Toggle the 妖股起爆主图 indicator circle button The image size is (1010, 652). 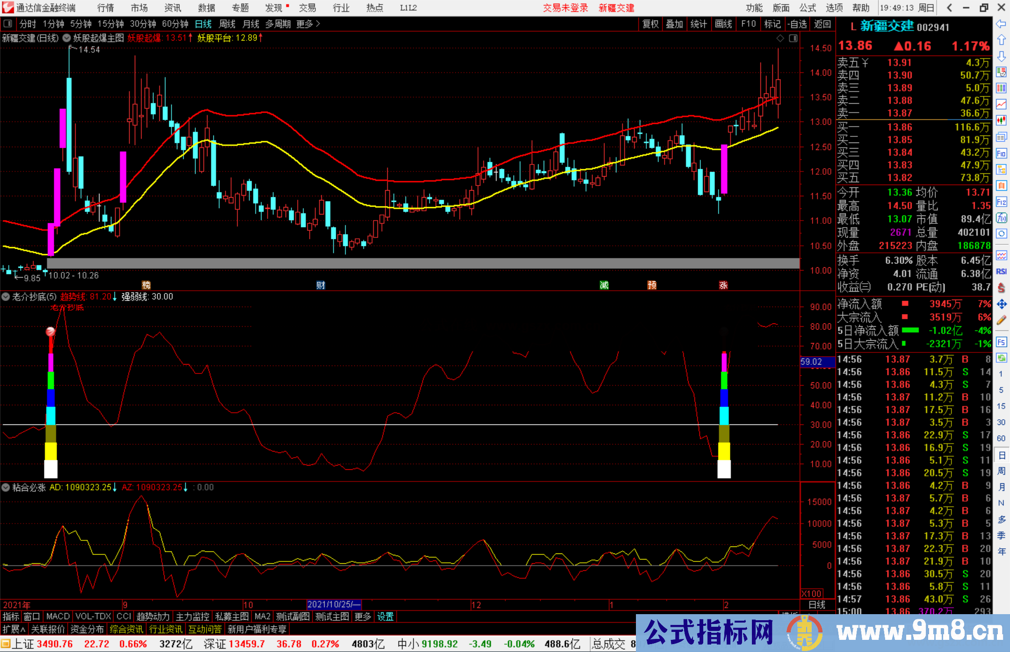point(67,38)
